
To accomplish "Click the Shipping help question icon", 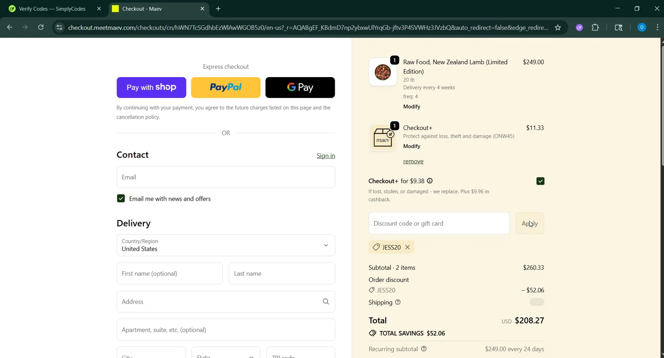I will (398, 302).
